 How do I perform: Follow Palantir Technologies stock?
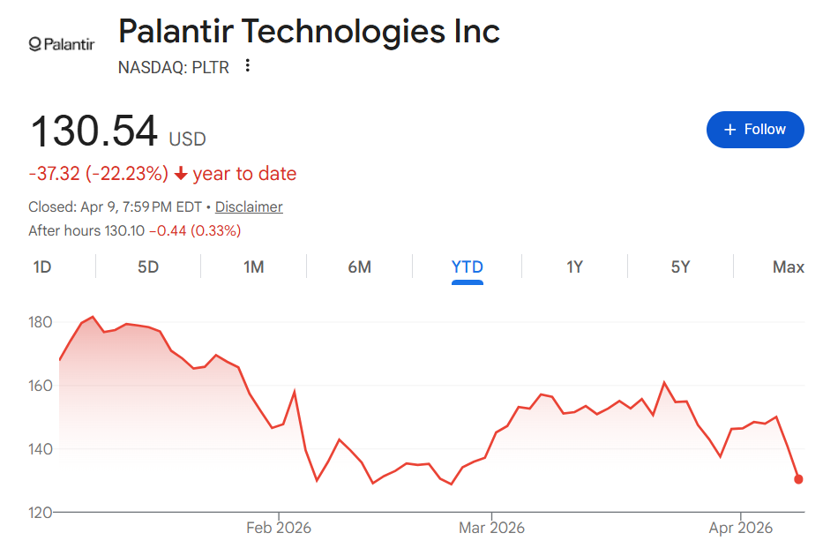coord(755,130)
